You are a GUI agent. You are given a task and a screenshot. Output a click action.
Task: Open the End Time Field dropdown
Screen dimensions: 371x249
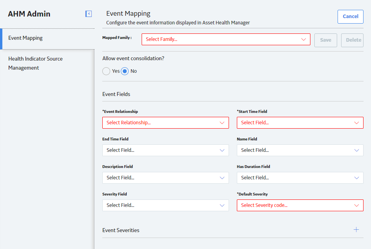(x=166, y=150)
